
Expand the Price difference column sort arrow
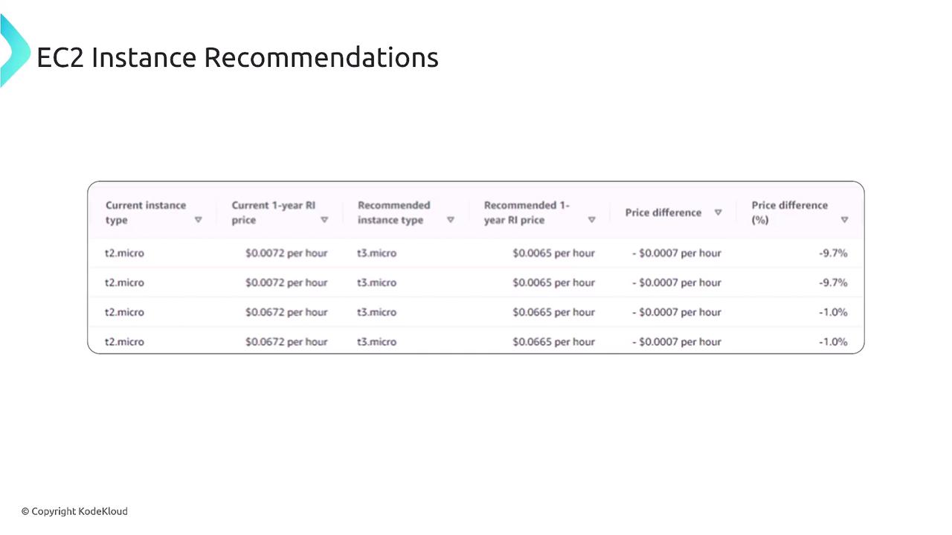point(718,213)
